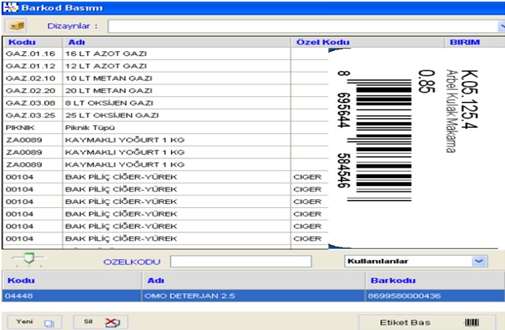Select row GAZ.01.16 16 LT AZOT GAZI
This screenshot has height=330, width=505.
point(166,54)
